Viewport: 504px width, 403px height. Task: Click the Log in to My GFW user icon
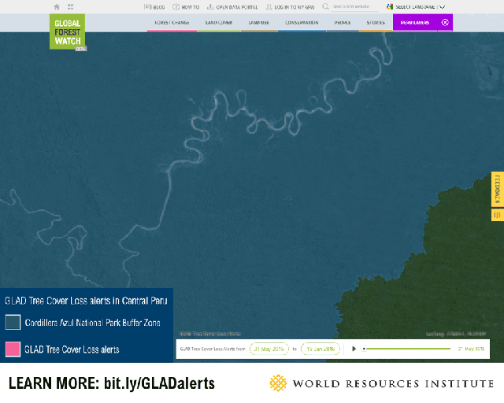[269, 7]
